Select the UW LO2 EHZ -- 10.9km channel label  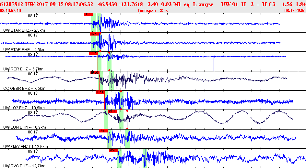pos(24,108)
